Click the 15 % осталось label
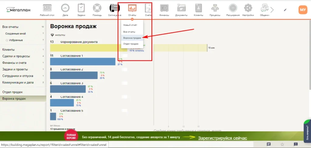The height and width of the screenshot is (148, 311). pos(137,51)
